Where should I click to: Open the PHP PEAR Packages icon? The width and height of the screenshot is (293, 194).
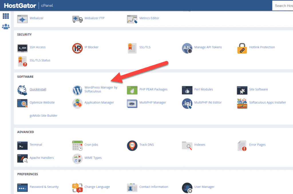pyautogui.click(x=132, y=90)
